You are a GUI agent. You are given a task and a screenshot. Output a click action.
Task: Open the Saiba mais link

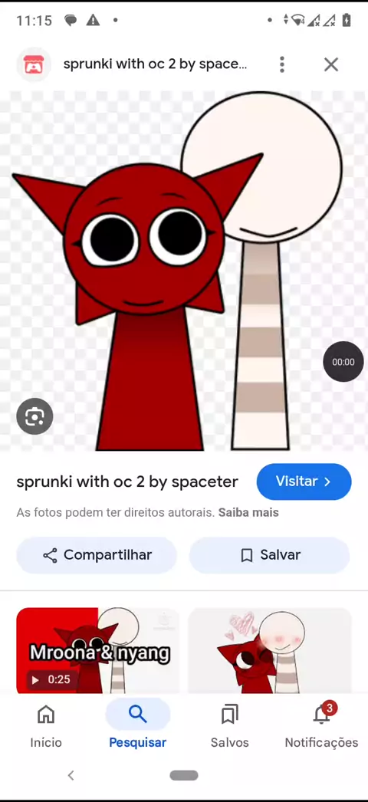pyautogui.click(x=248, y=512)
